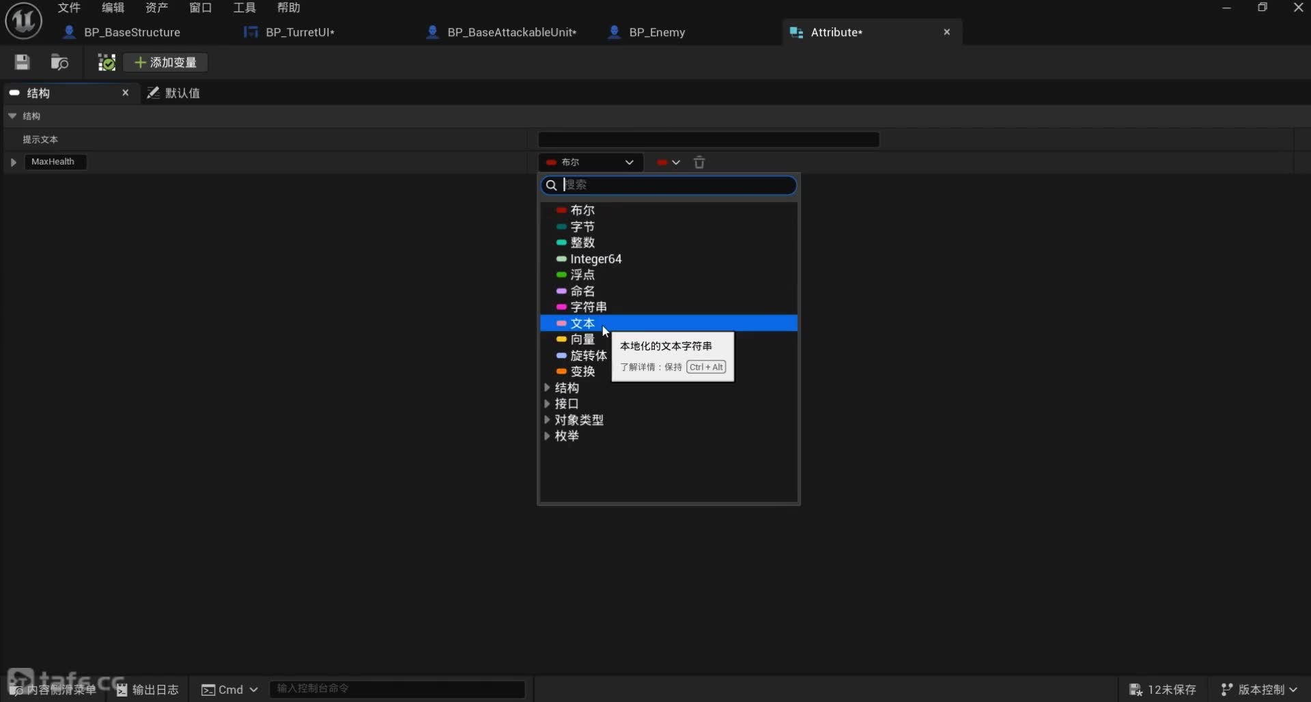The width and height of the screenshot is (1311, 702).
Task: Click the 12未保存 unsaved assets indicator
Action: click(1163, 690)
